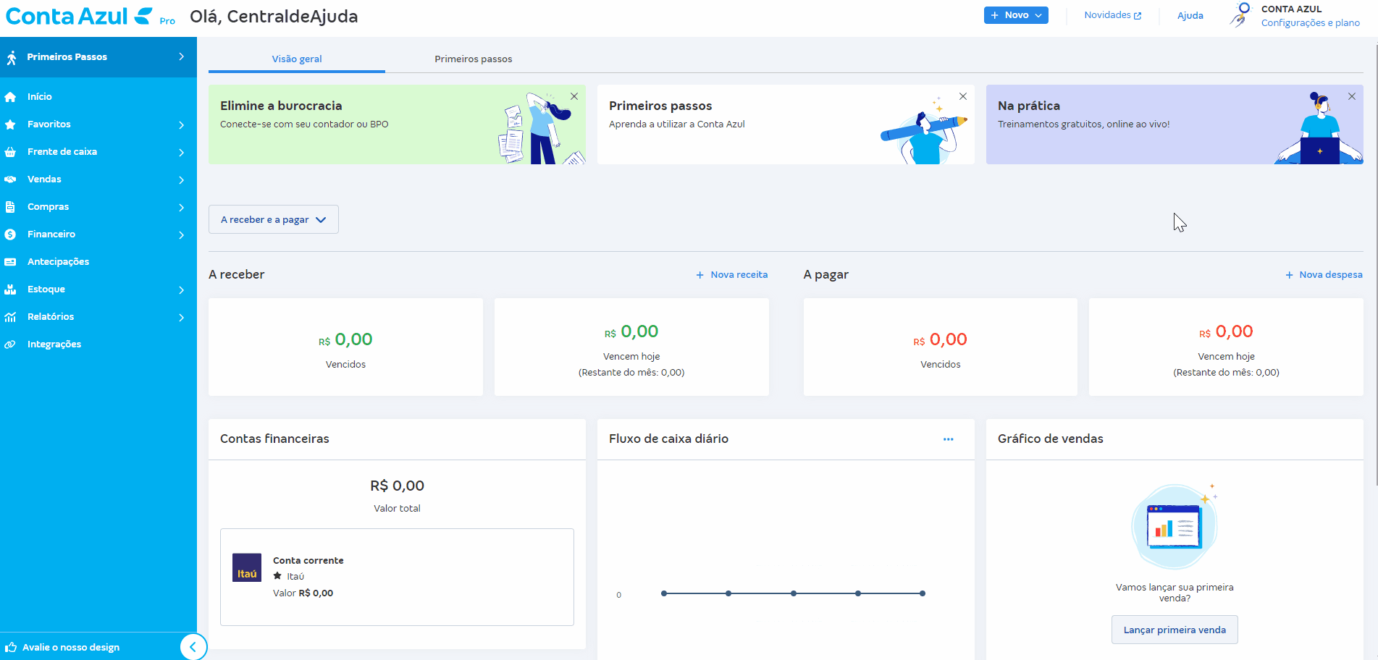1378x660 pixels.
Task: Click the three-dots menu on Fluxo de caixa diário
Action: (948, 439)
